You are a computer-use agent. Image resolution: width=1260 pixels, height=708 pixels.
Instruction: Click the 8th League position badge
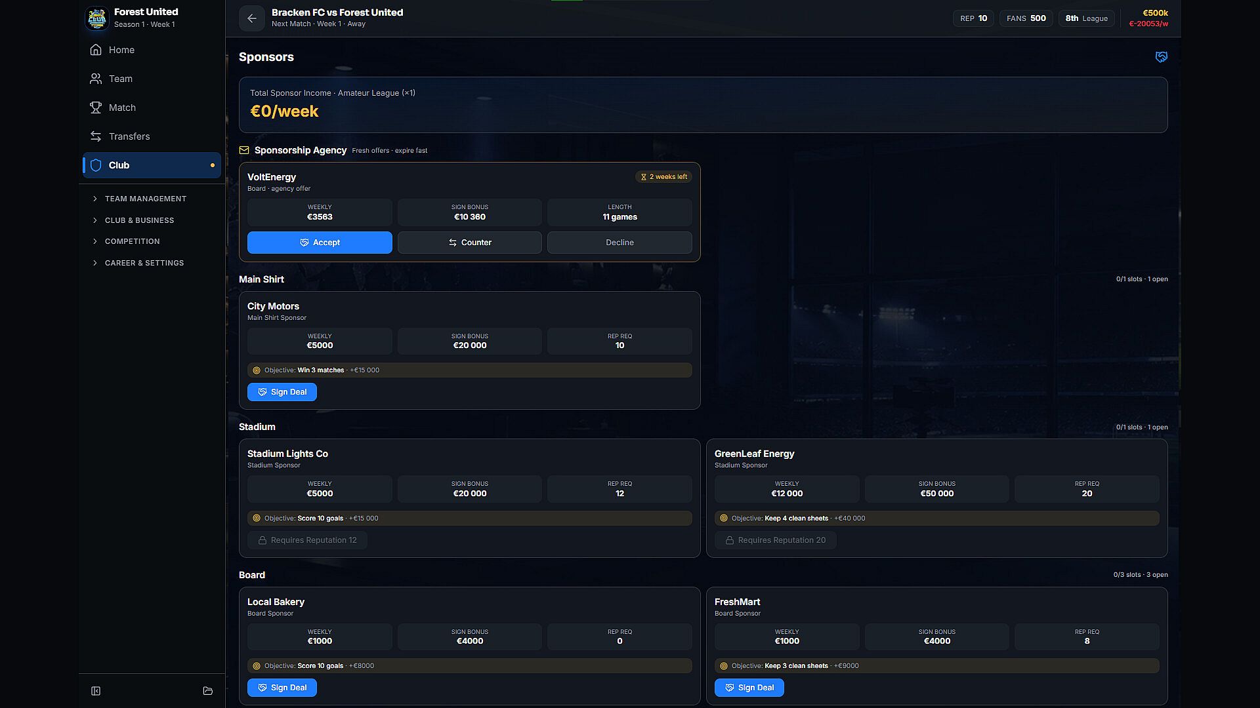click(x=1086, y=18)
